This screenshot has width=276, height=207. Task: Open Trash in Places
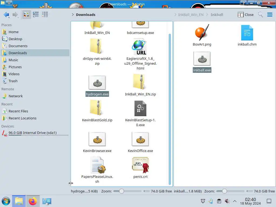pyautogui.click(x=35, y=81)
